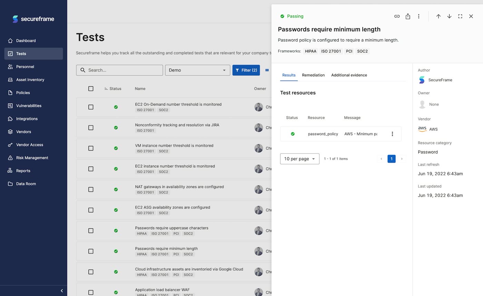Click the Name column header

140,89
